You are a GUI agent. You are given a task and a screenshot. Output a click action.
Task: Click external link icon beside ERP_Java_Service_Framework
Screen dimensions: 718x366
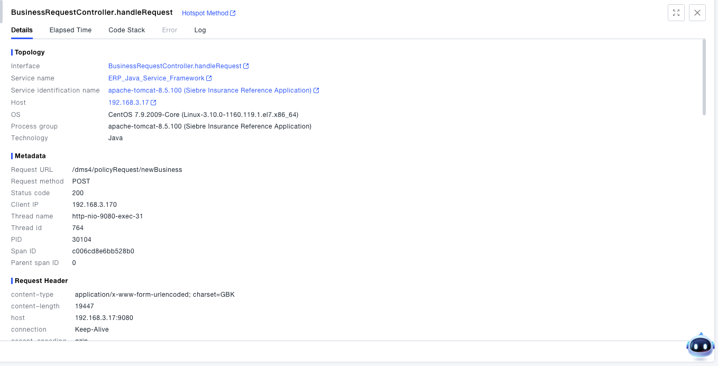[x=209, y=78]
